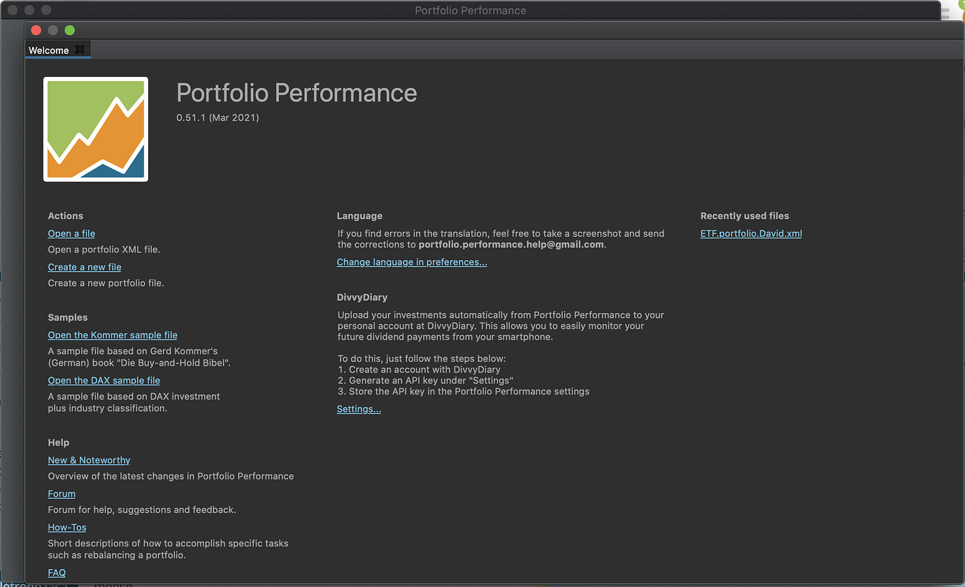Click the Actions section heading
965x587 pixels.
click(x=66, y=216)
